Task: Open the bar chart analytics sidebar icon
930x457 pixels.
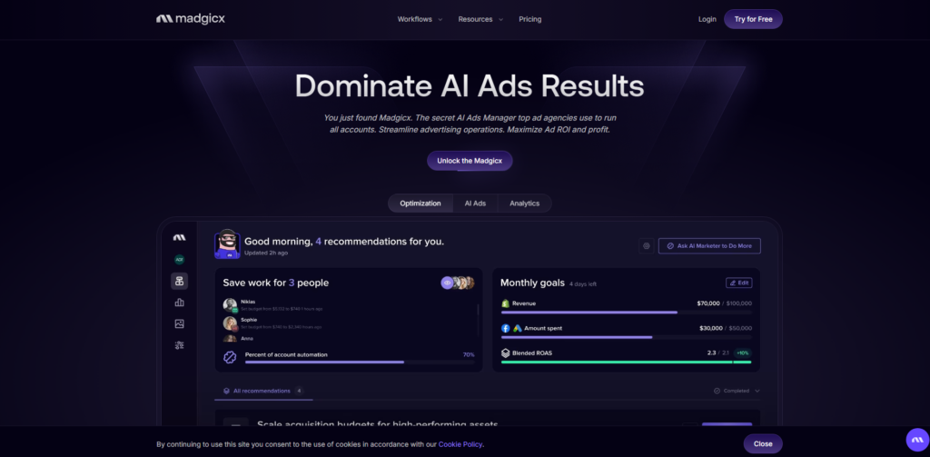Action: (x=179, y=303)
